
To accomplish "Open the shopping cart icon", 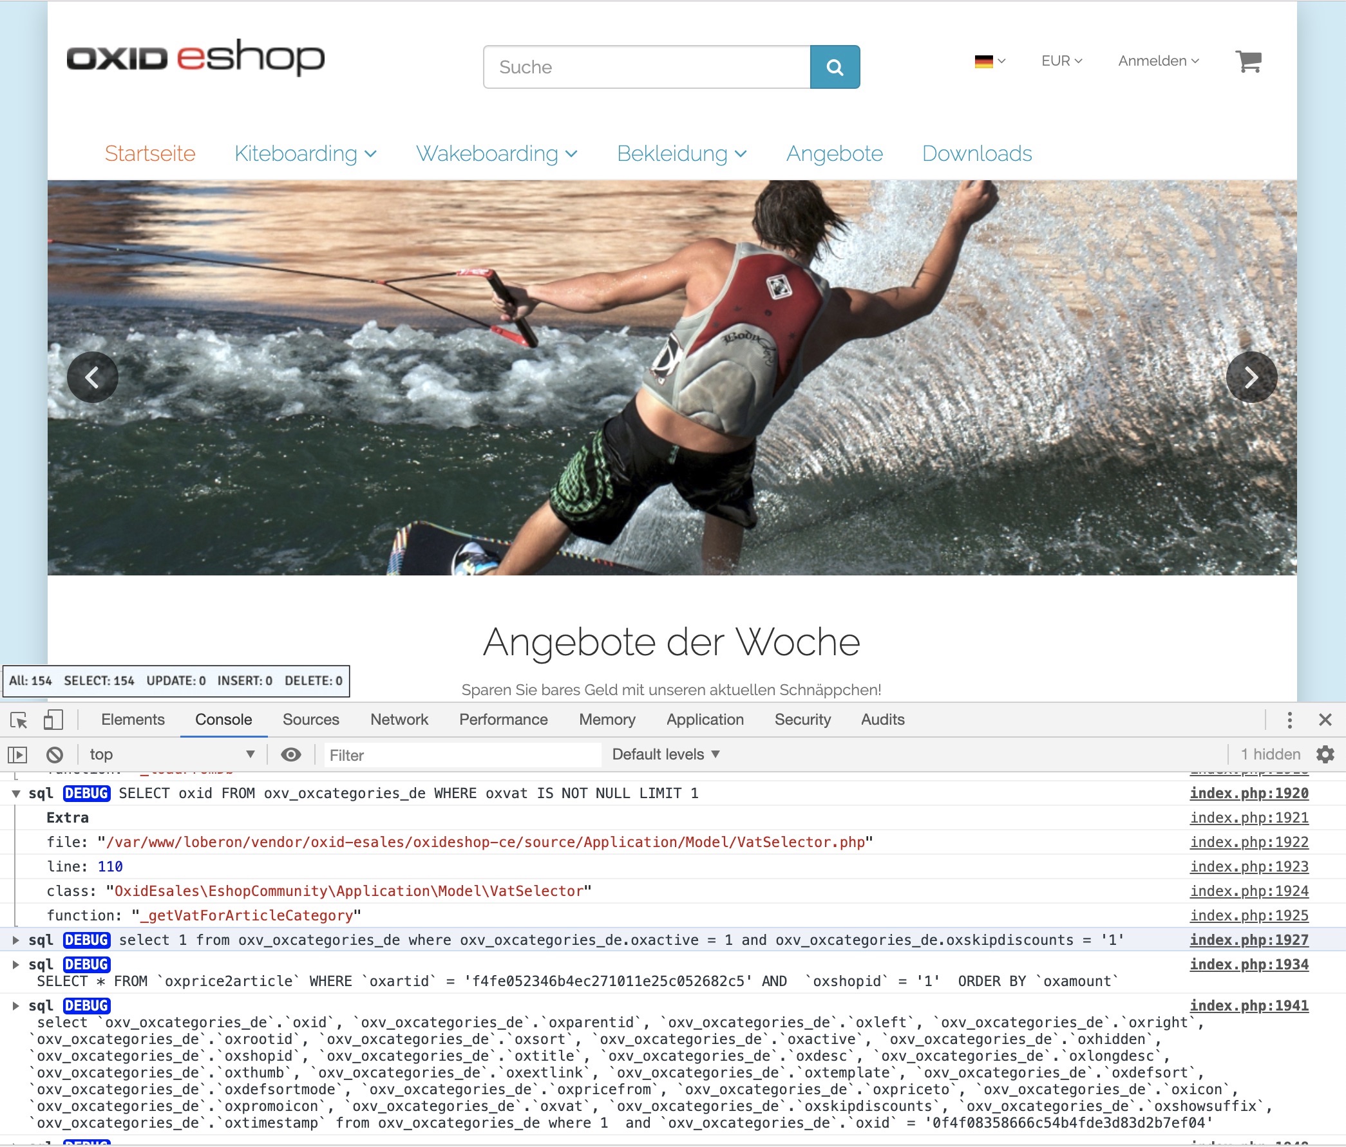I will point(1248,62).
